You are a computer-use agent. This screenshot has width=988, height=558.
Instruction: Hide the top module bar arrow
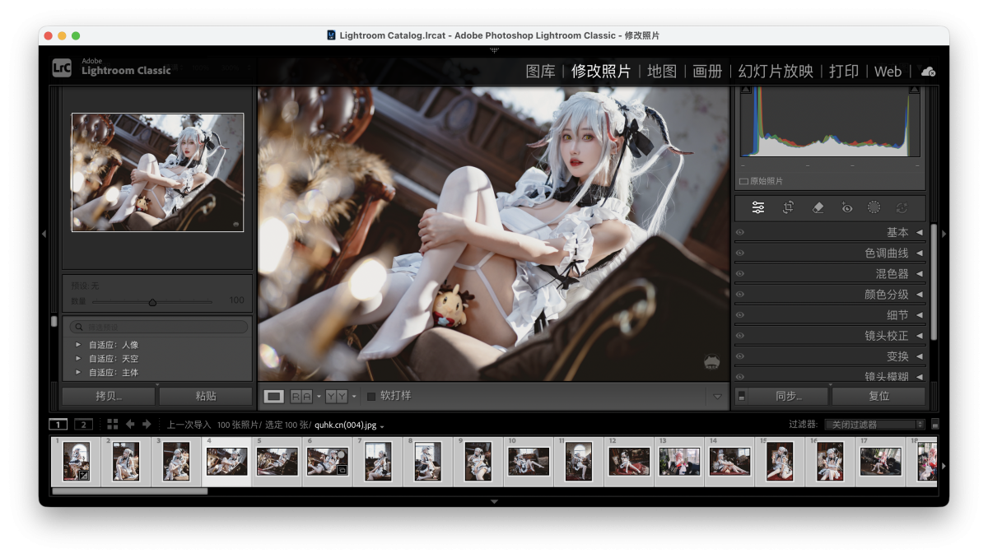tap(494, 50)
